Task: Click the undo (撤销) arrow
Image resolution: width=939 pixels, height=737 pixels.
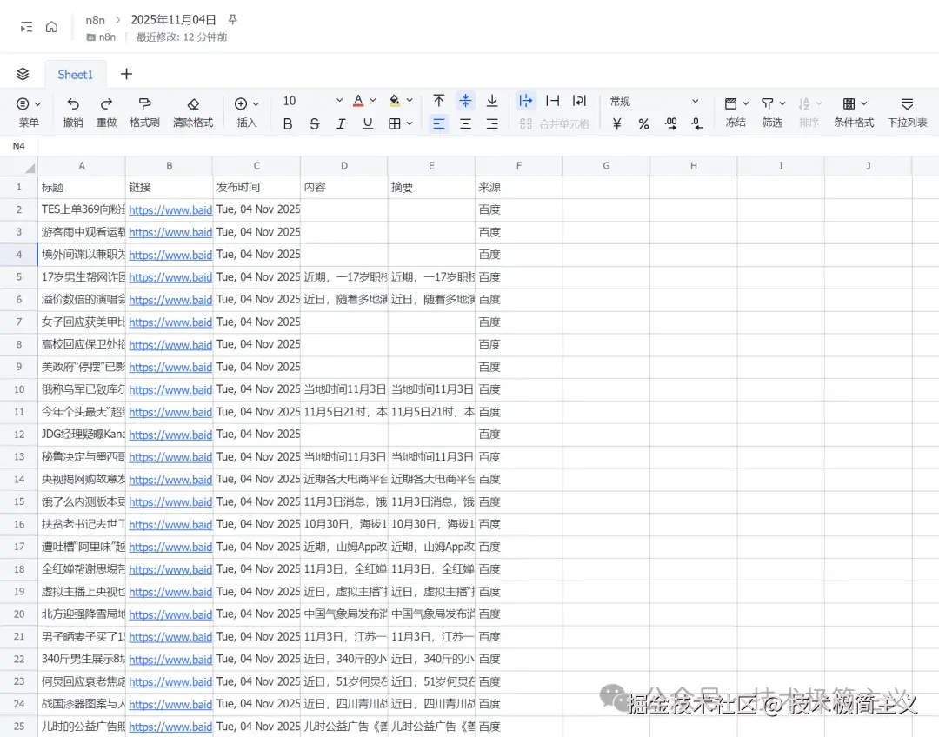Action: click(x=73, y=103)
